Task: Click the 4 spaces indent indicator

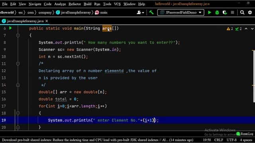Action: [246, 140]
